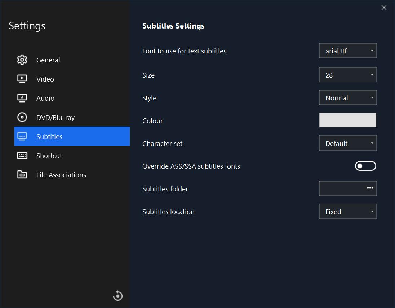Click the reset settings circular arrow icon
Image resolution: width=395 pixels, height=308 pixels.
(118, 296)
